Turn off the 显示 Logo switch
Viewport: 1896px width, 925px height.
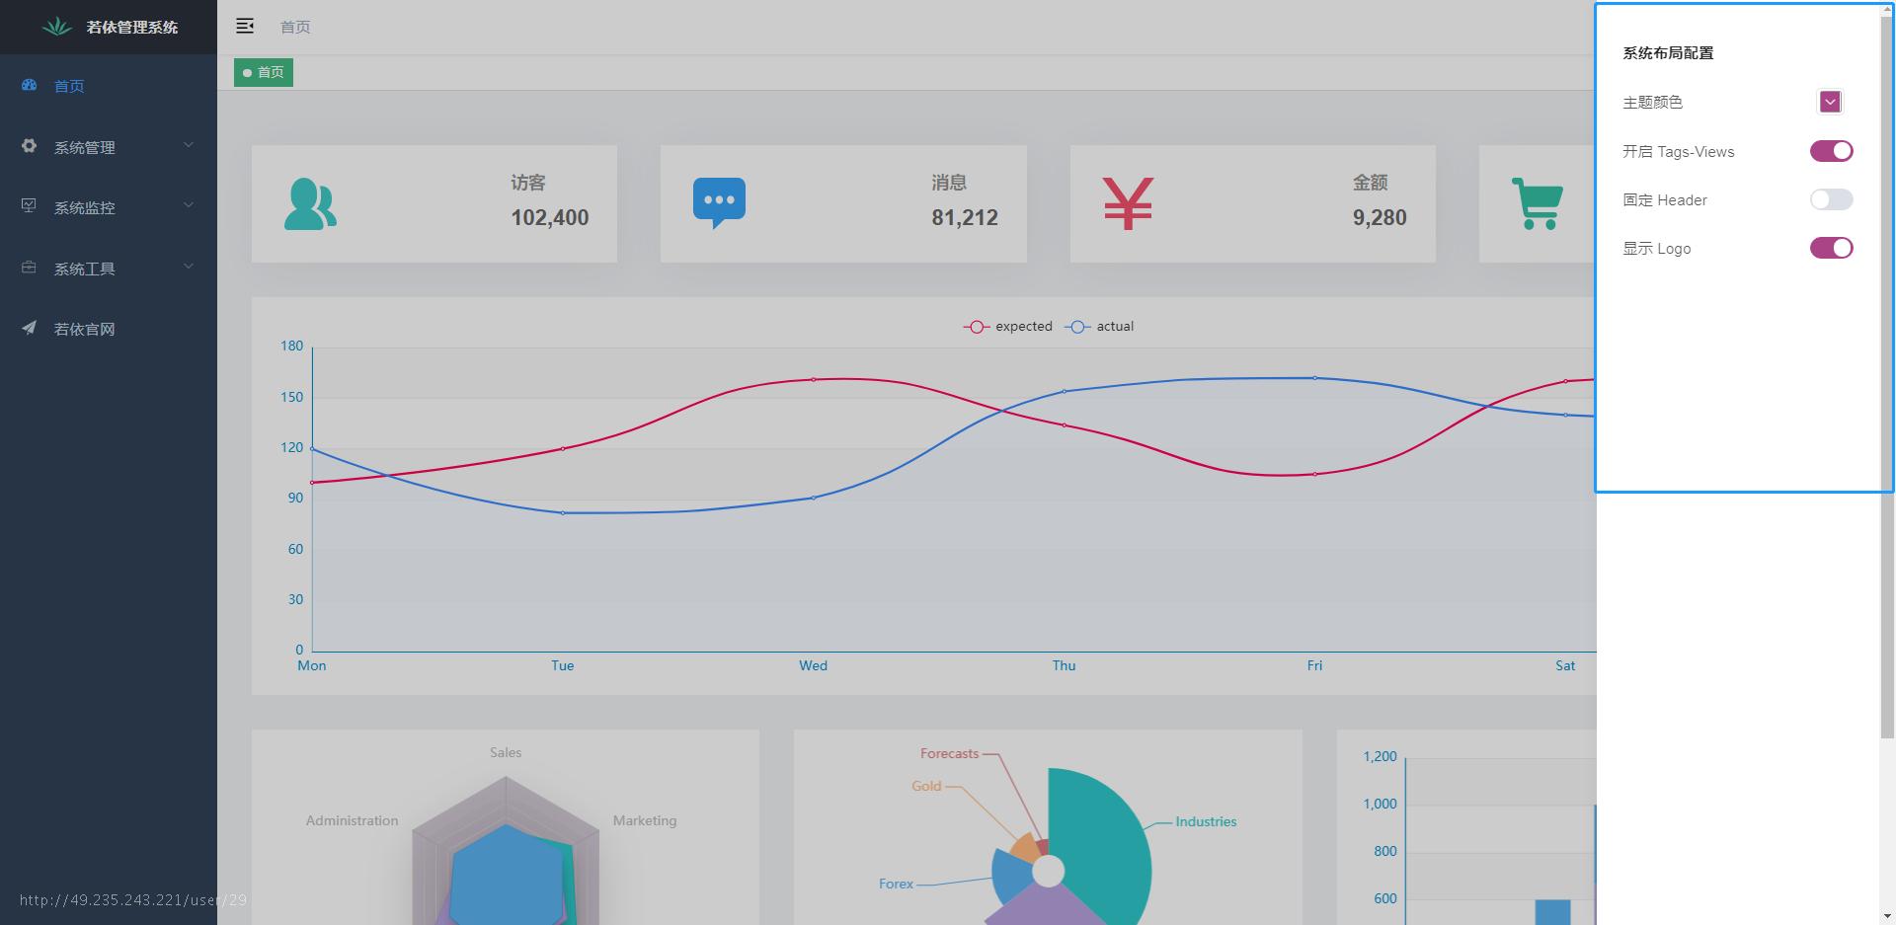[1831, 248]
